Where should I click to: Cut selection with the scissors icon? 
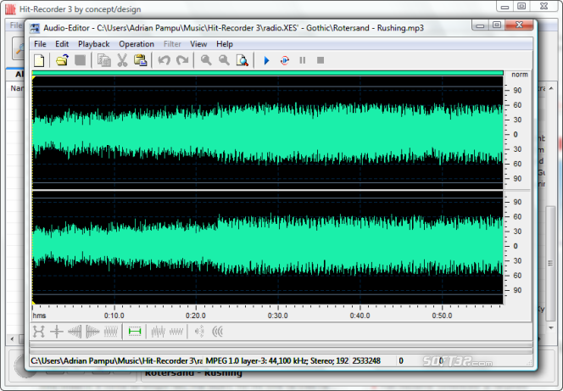(122, 60)
